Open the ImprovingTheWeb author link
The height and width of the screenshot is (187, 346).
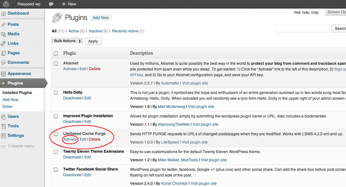(174, 124)
